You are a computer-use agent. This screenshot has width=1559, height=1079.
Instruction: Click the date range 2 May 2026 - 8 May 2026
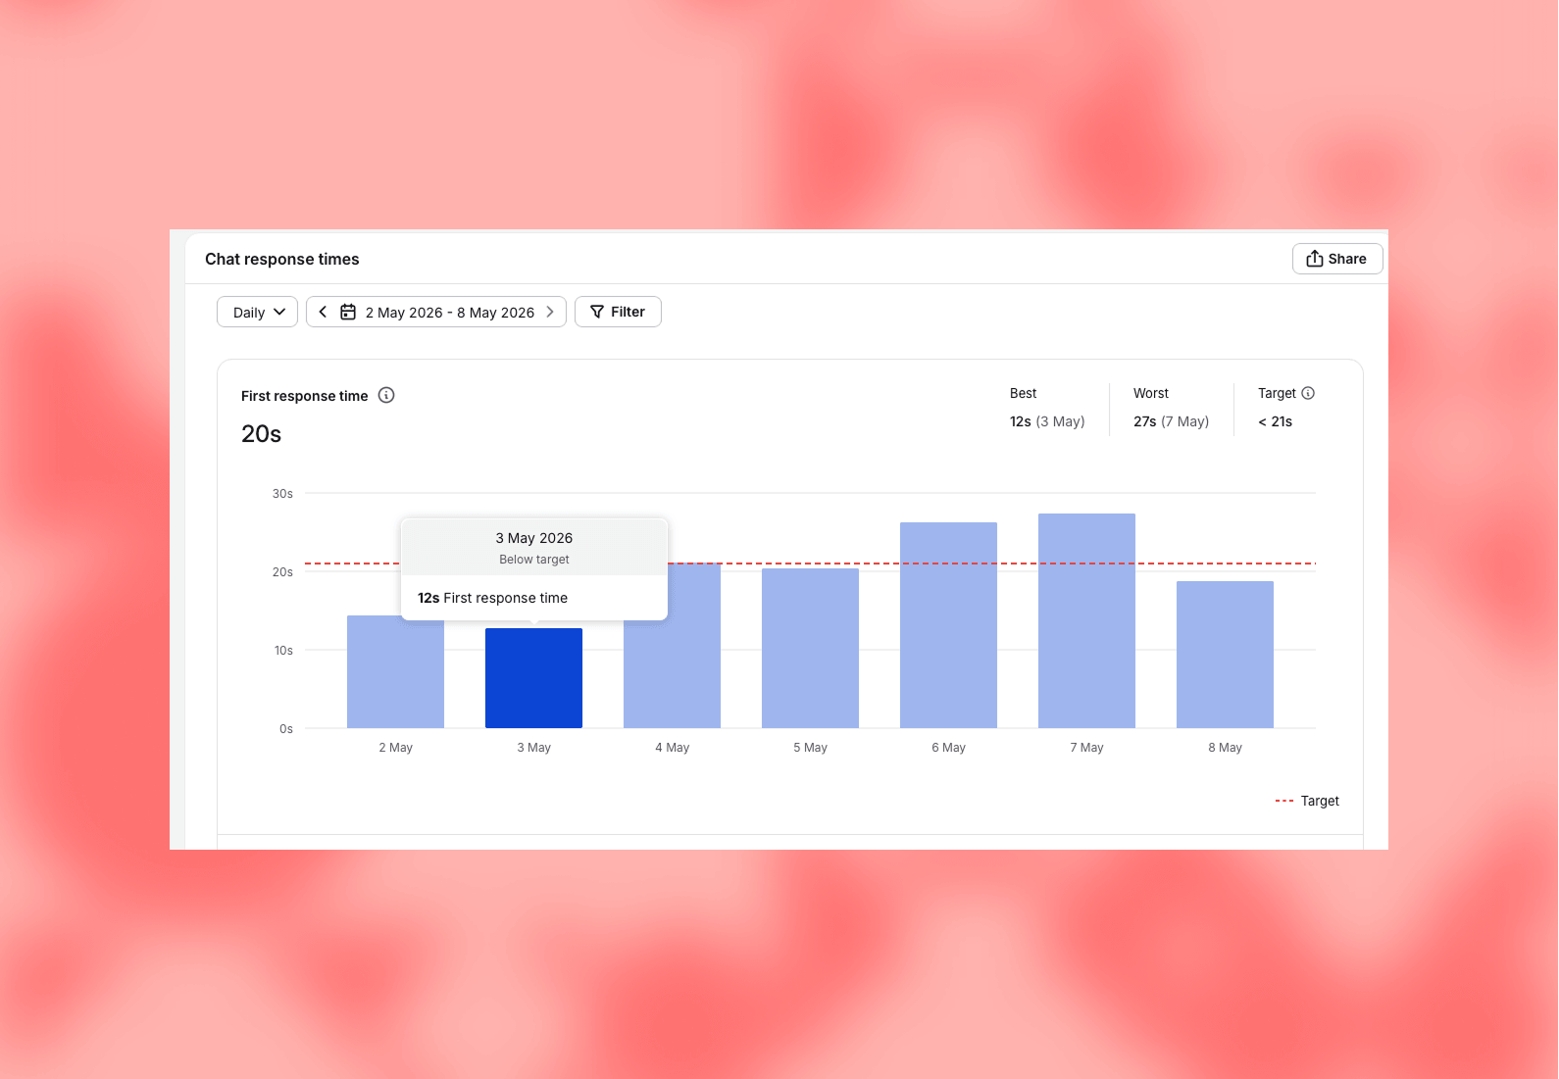pos(450,313)
